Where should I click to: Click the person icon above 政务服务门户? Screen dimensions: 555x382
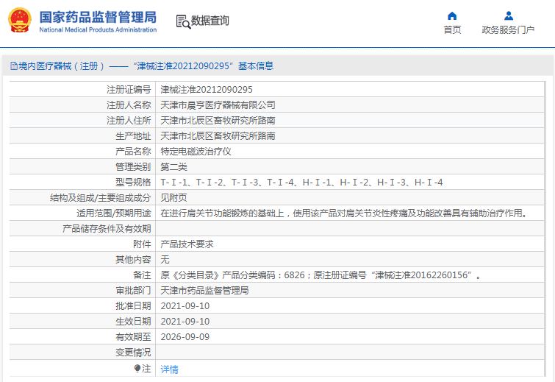508,15
